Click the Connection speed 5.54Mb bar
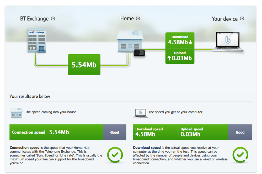Image resolution: width=262 pixels, height=174 pixels. tap(56, 132)
